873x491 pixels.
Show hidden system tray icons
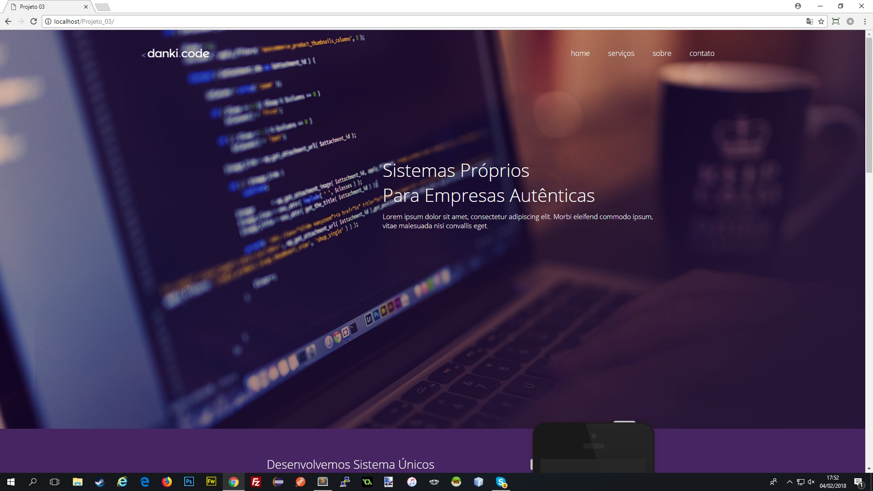(x=789, y=482)
